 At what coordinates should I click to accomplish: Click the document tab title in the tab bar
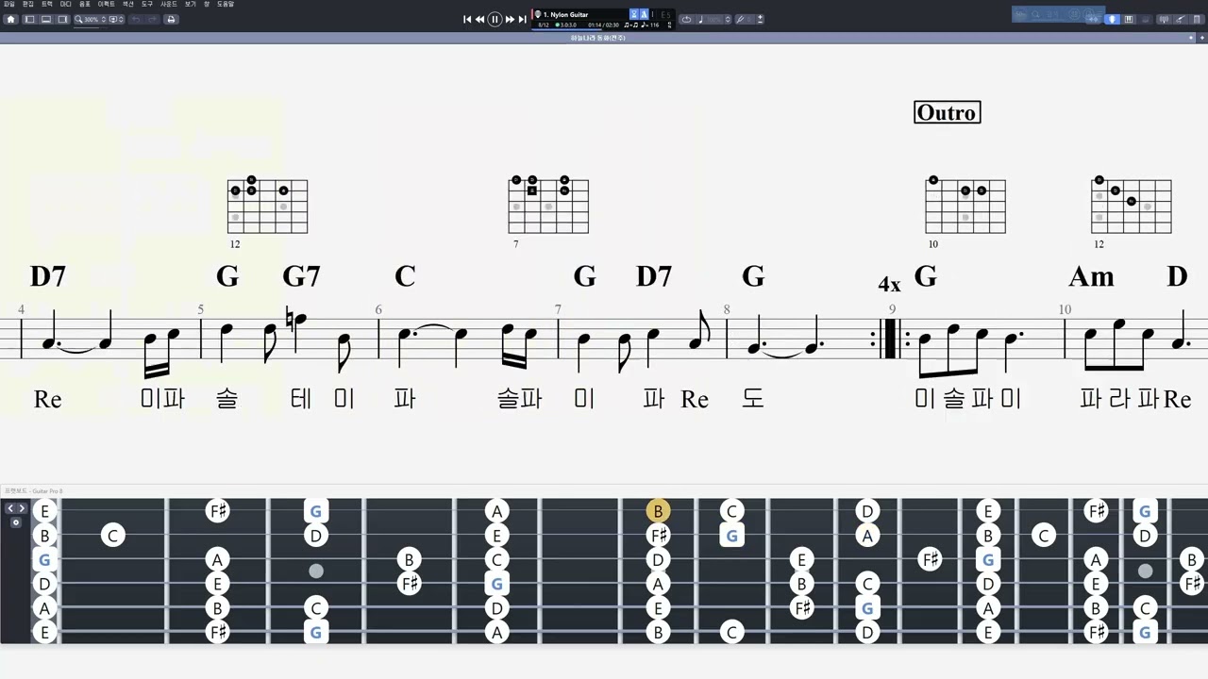(597, 38)
